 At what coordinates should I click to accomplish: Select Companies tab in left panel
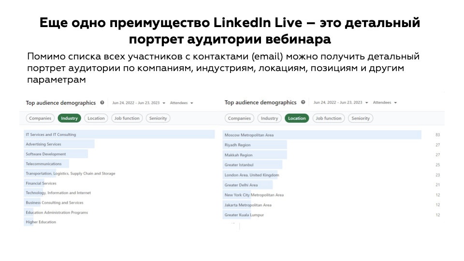(40, 118)
